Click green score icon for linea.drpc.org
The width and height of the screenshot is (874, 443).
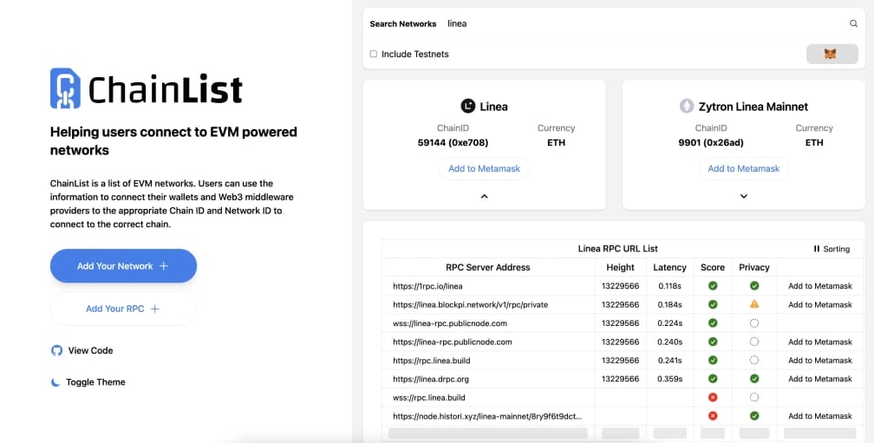tap(713, 379)
